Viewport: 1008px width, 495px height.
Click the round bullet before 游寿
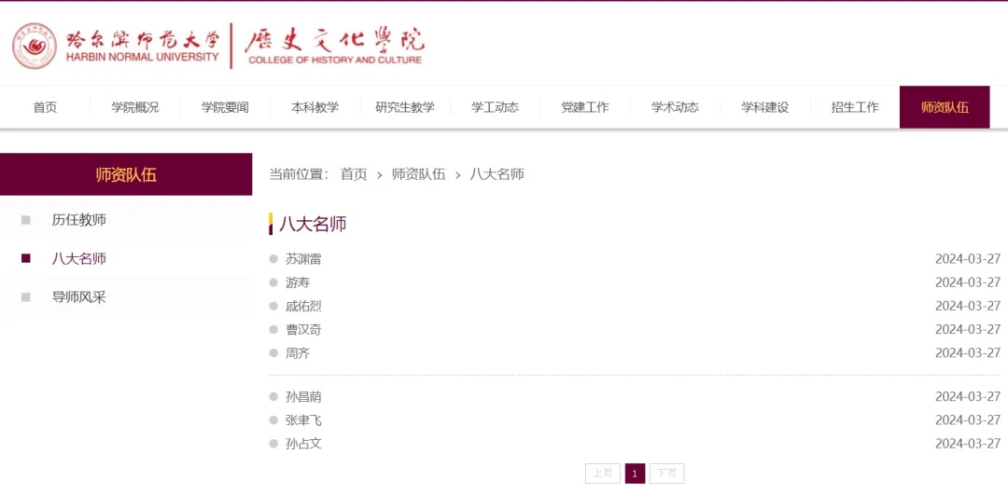pyautogui.click(x=273, y=282)
